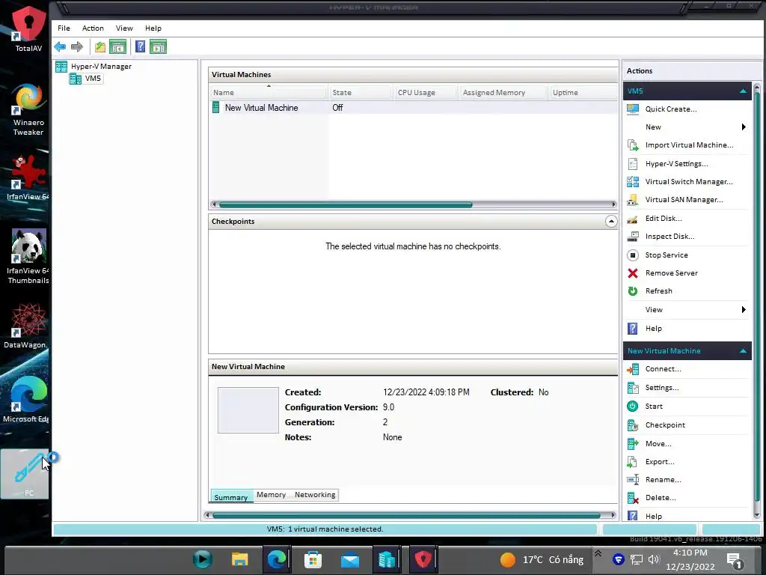Start the New Virtual Machine
The height and width of the screenshot is (575, 766).
654,407
